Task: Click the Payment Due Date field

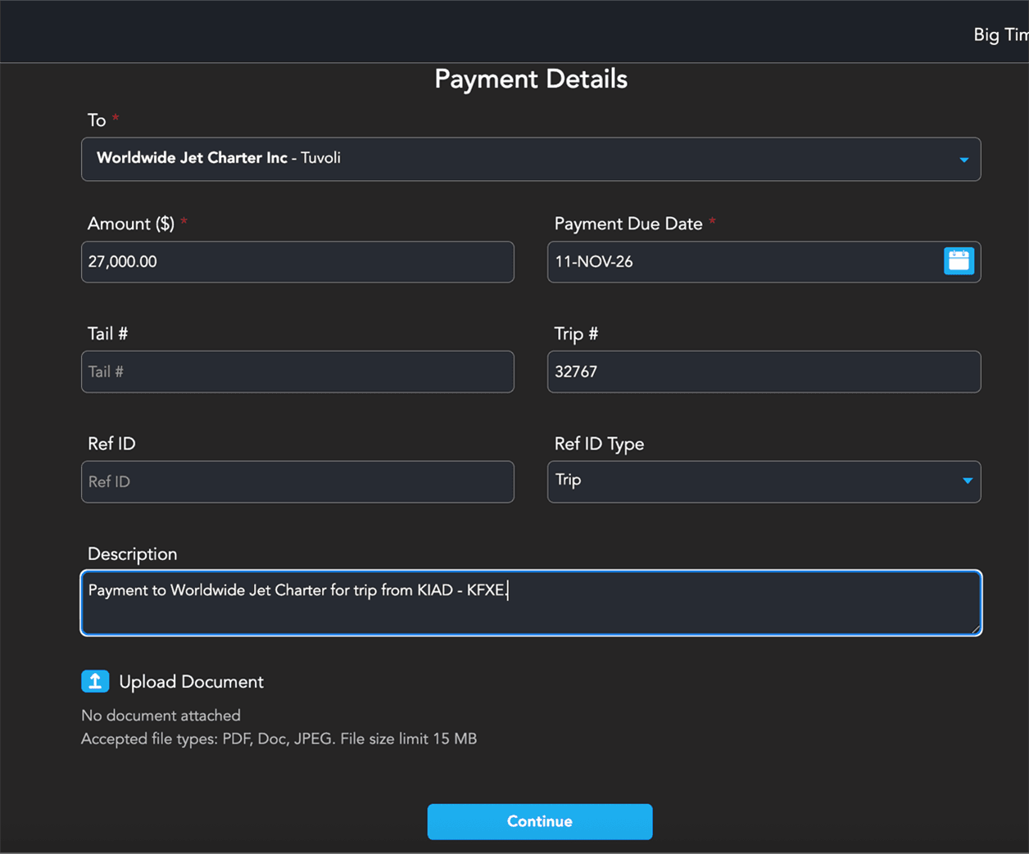Action: [x=764, y=262]
